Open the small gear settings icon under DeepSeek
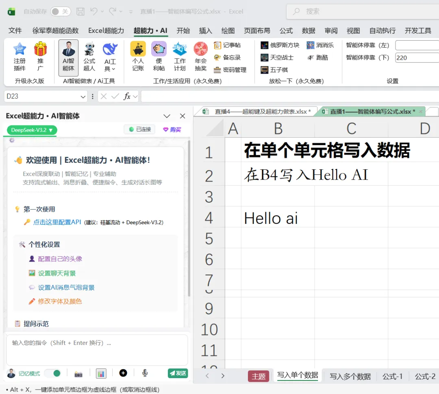The image size is (439, 394). (11, 140)
